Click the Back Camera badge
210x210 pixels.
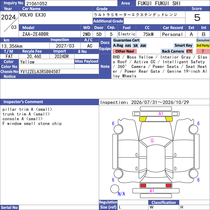pyautogui.click(x=173, y=51)
